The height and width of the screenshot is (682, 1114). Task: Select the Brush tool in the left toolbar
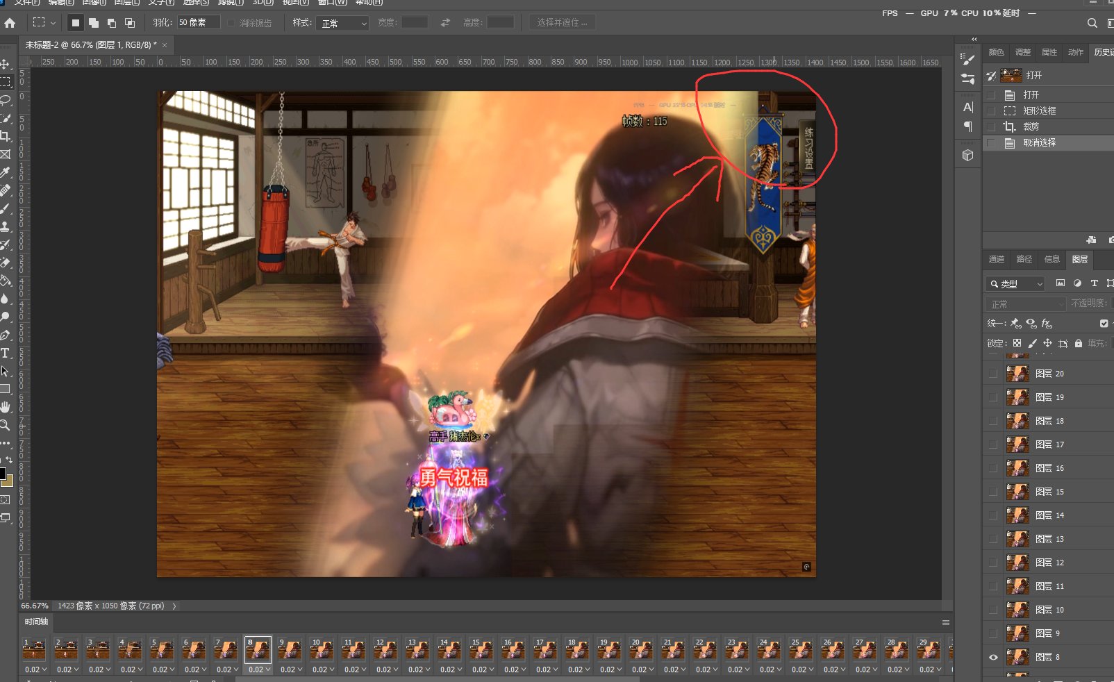(5, 208)
